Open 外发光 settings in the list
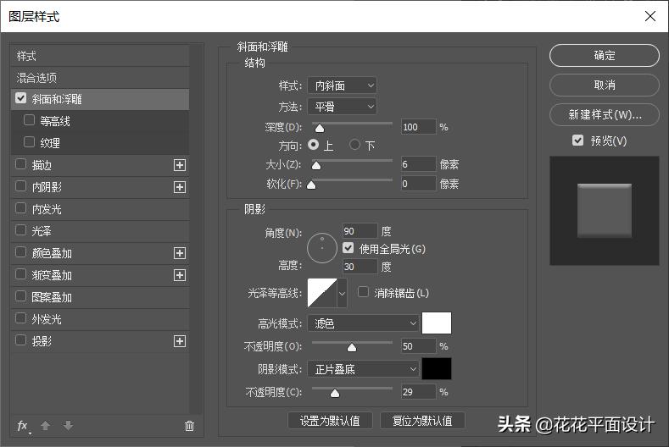 pyautogui.click(x=47, y=319)
